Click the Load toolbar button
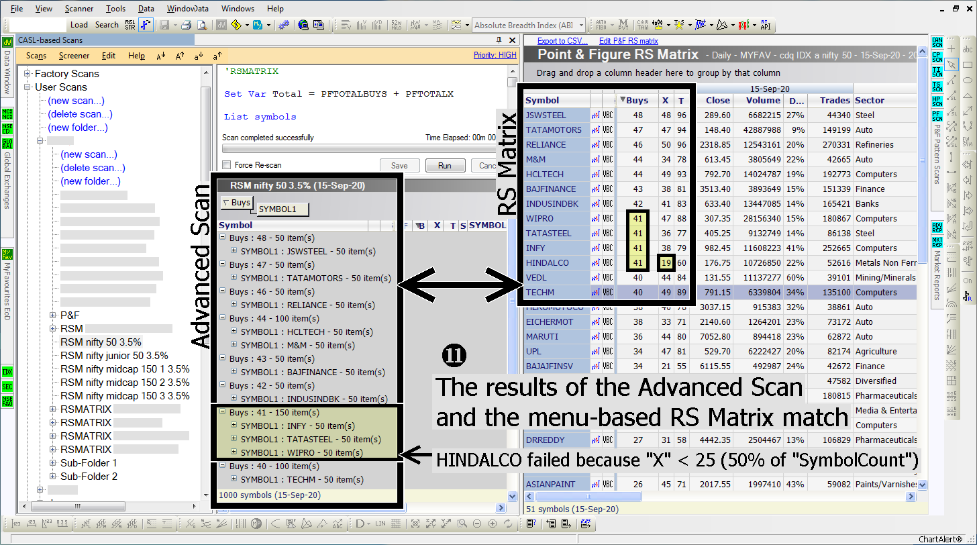977x545 pixels. click(x=79, y=25)
